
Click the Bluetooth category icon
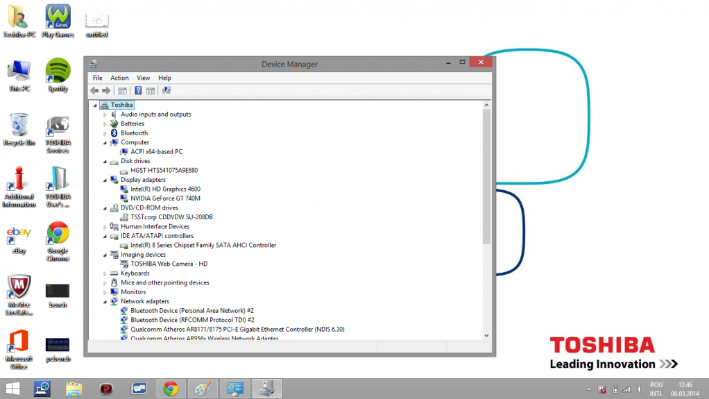point(114,133)
